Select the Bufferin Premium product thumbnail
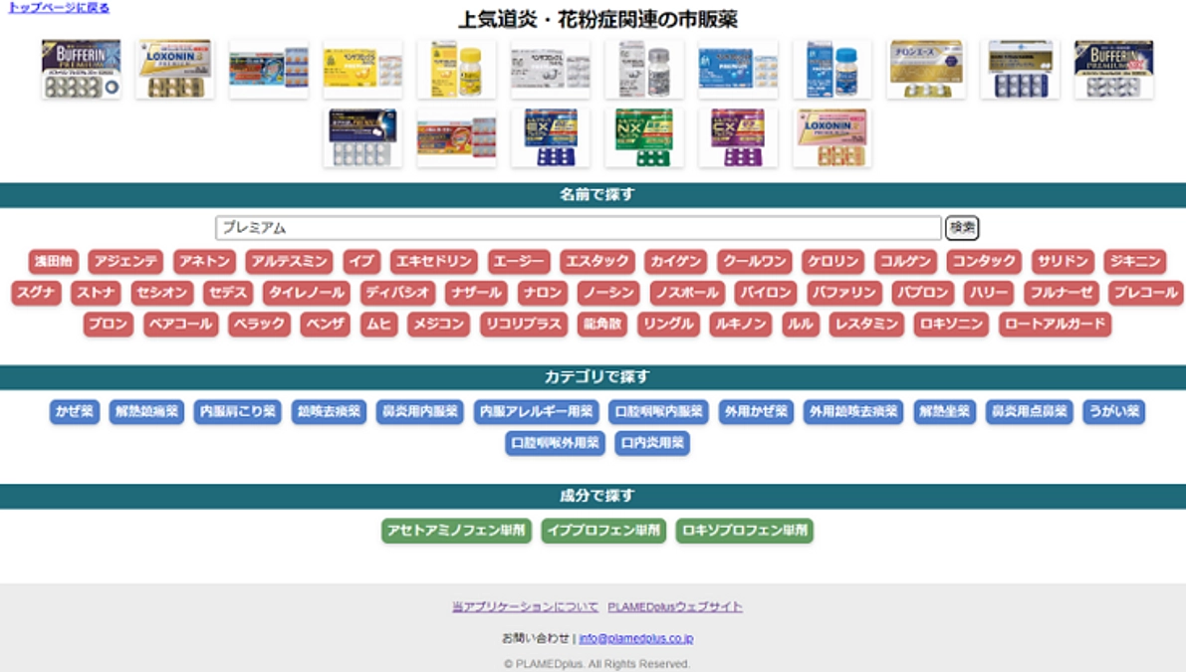The image size is (1186, 672). (x=81, y=70)
